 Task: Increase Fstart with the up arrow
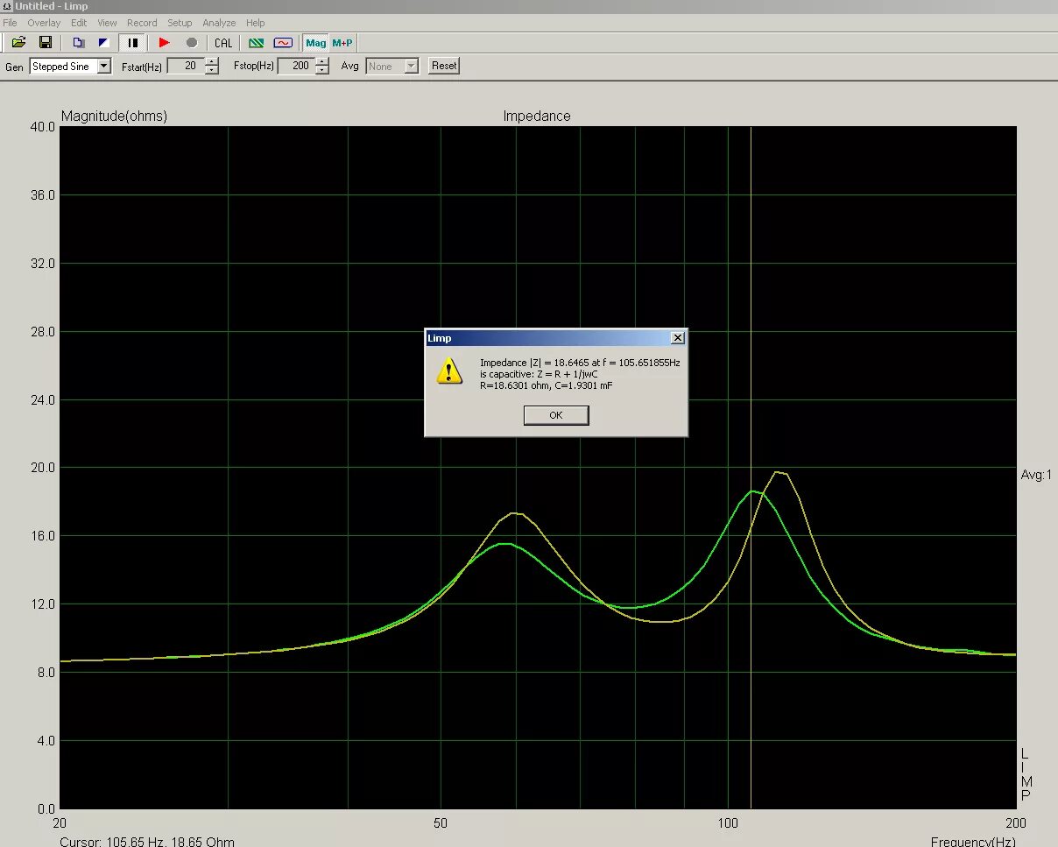click(x=212, y=61)
